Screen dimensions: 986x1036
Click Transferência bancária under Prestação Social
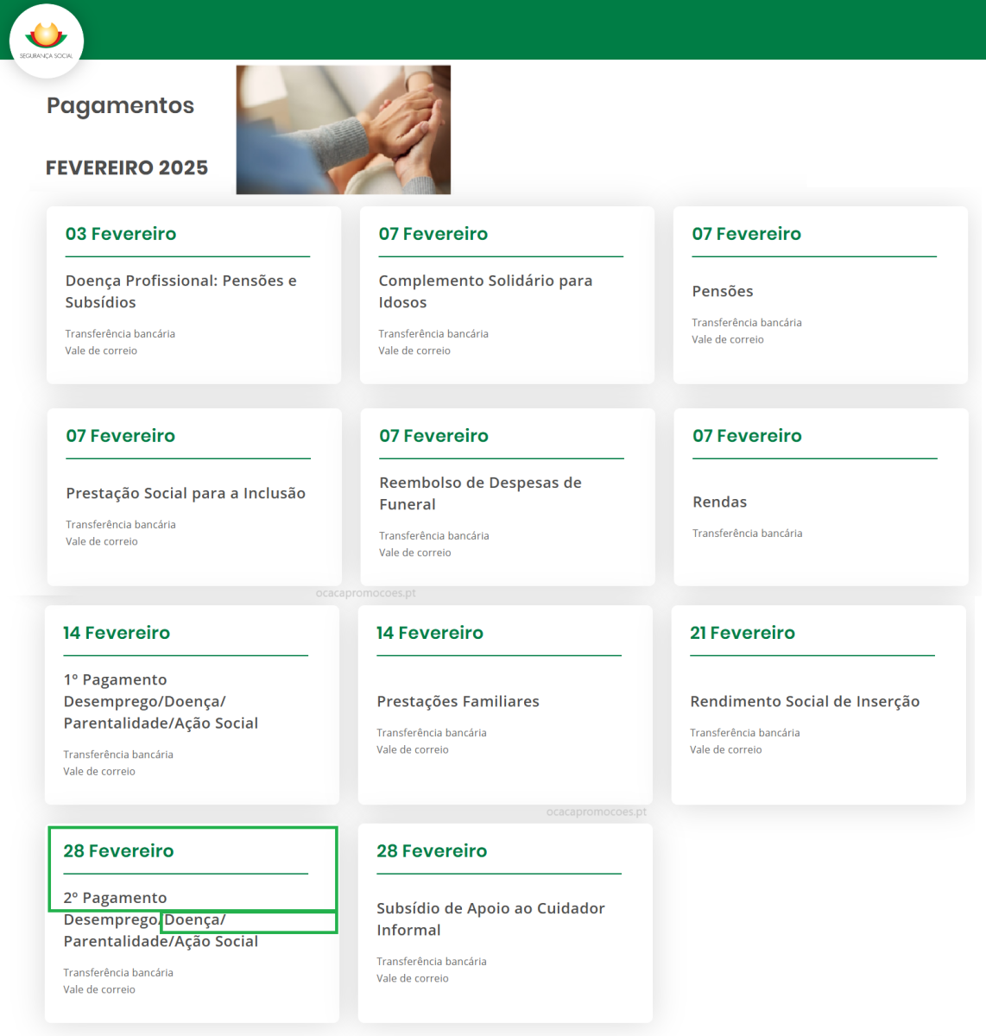121,525
